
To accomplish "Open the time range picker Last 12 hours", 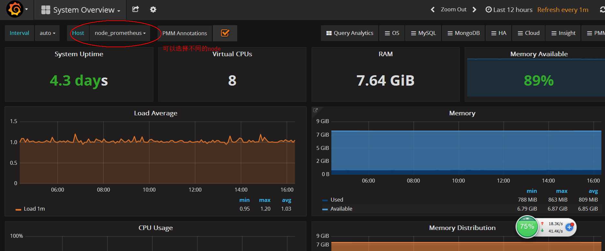I will [509, 10].
